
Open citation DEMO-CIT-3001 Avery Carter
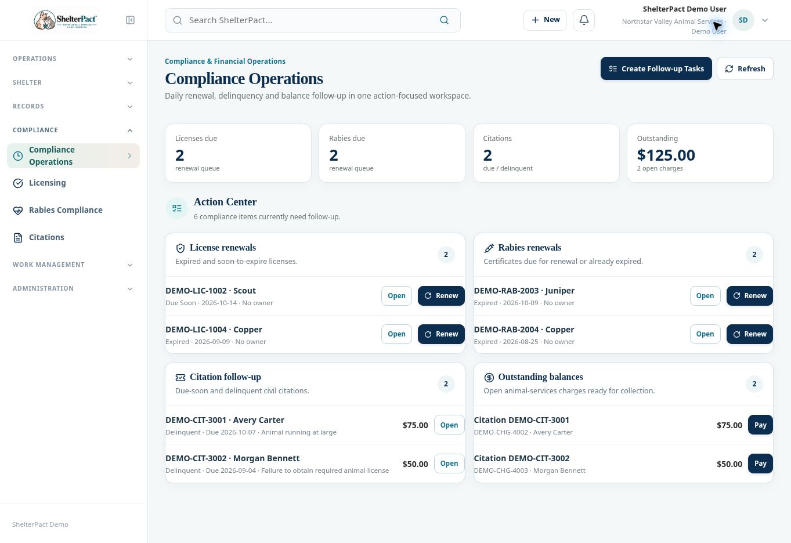click(449, 425)
